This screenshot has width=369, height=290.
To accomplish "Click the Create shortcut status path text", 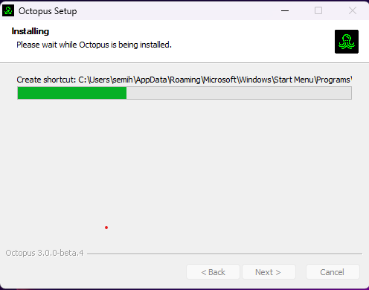I will coord(184,80).
